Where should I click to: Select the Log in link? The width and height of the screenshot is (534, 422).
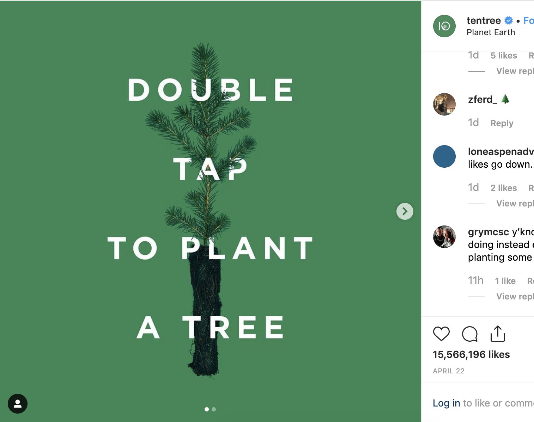(446, 403)
